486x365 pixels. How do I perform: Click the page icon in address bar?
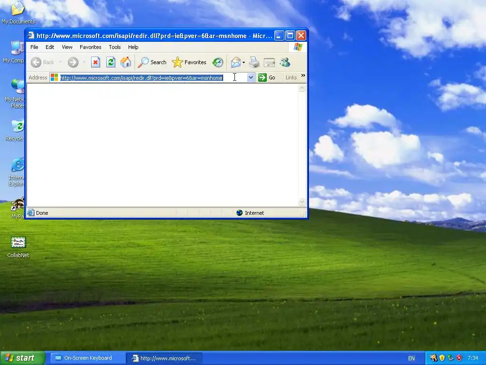[x=54, y=77]
